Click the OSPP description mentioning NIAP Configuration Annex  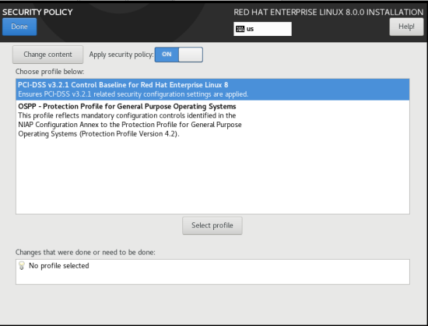point(130,125)
